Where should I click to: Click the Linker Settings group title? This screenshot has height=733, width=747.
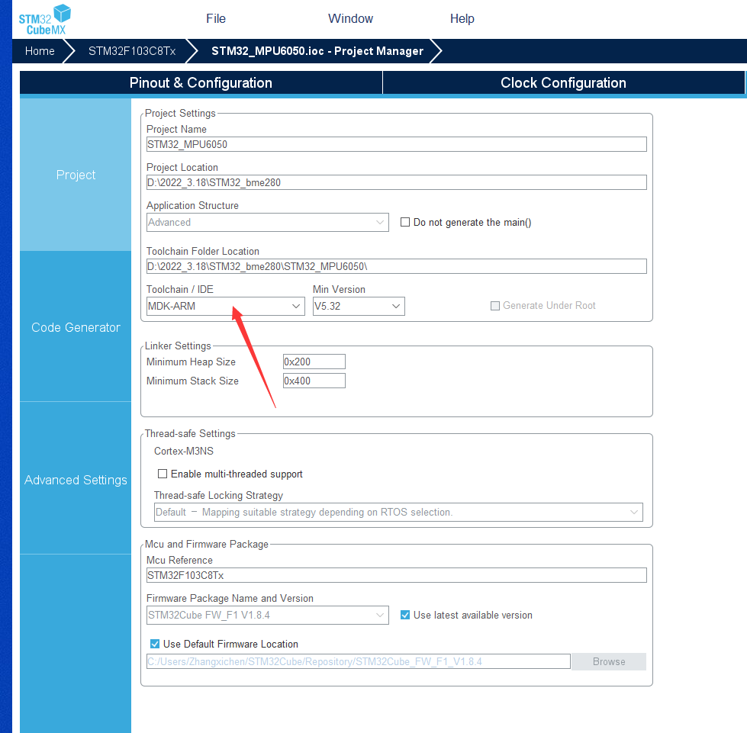178,346
